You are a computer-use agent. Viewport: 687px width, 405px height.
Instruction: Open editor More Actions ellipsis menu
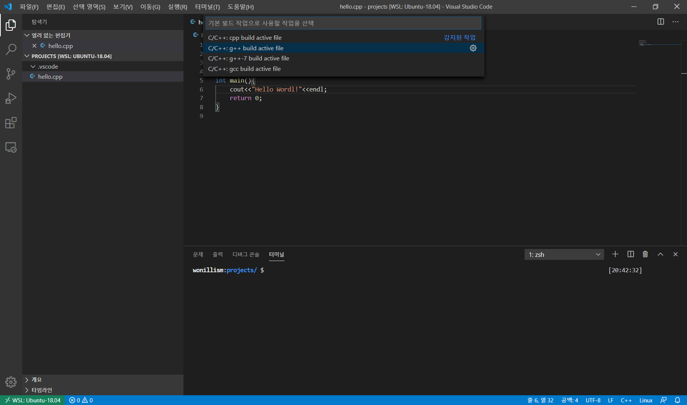pyautogui.click(x=675, y=22)
